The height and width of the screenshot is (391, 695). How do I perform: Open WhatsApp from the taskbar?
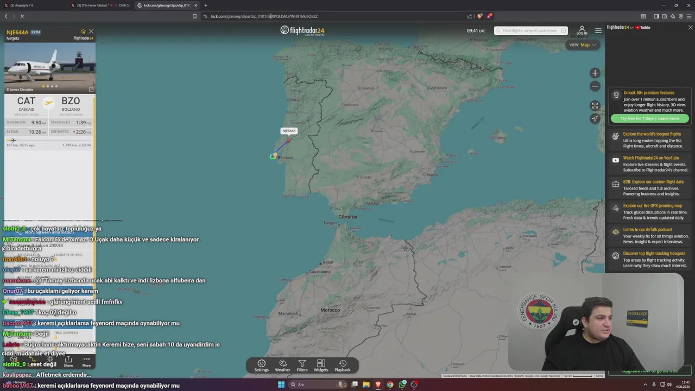coord(402,384)
